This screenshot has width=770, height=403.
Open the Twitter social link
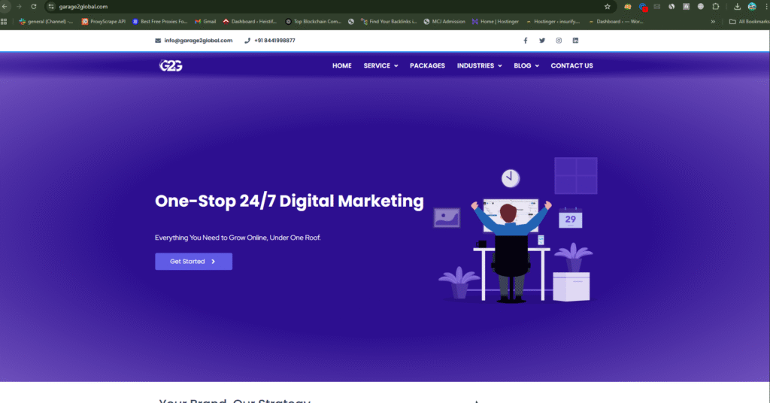(x=542, y=41)
